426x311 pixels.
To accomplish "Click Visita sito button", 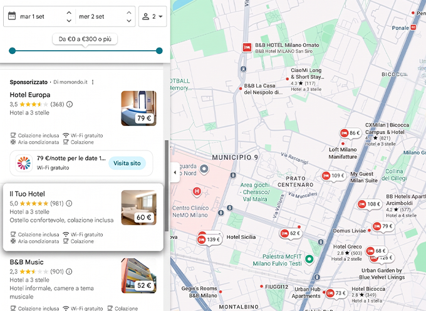I will [x=127, y=163].
